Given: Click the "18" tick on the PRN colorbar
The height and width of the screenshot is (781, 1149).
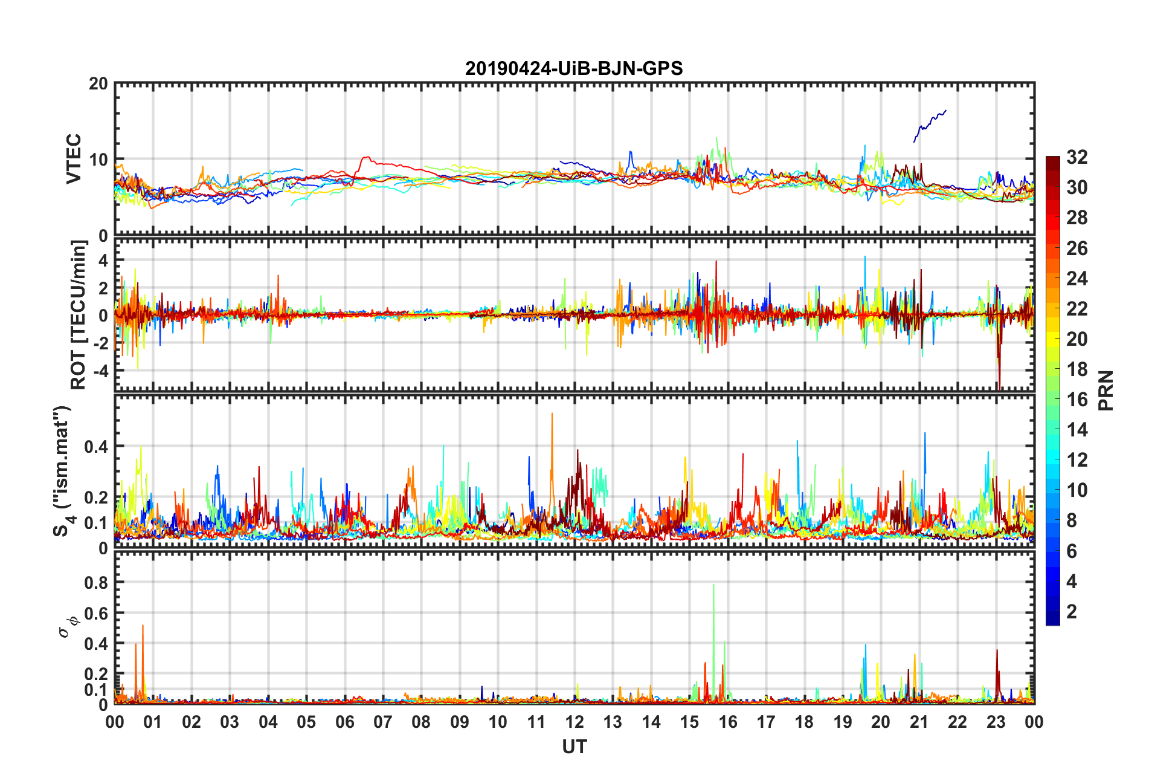Looking at the screenshot, I should [x=1077, y=369].
